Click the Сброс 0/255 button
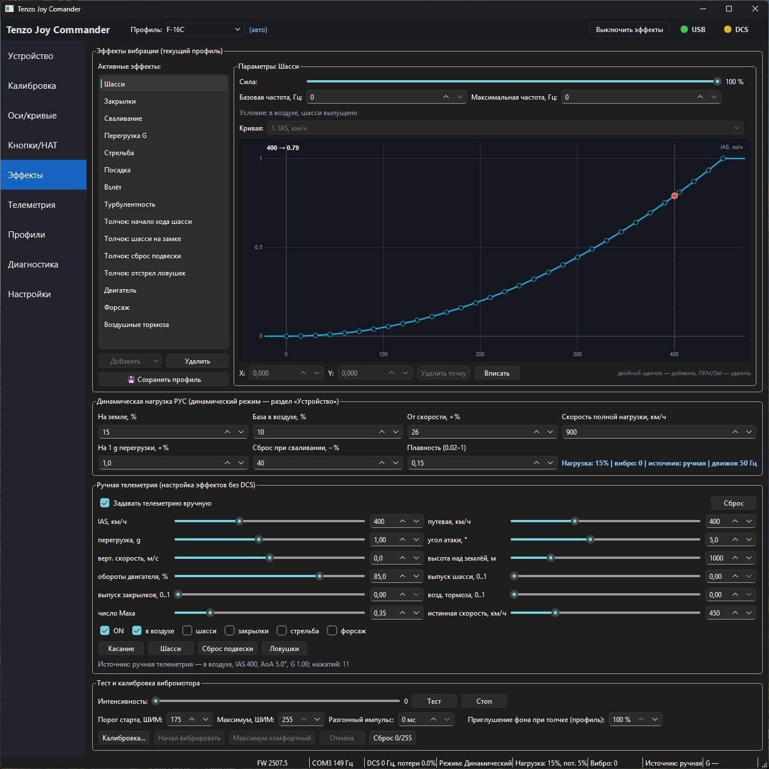Screen dimensions: 769x769 click(392, 738)
